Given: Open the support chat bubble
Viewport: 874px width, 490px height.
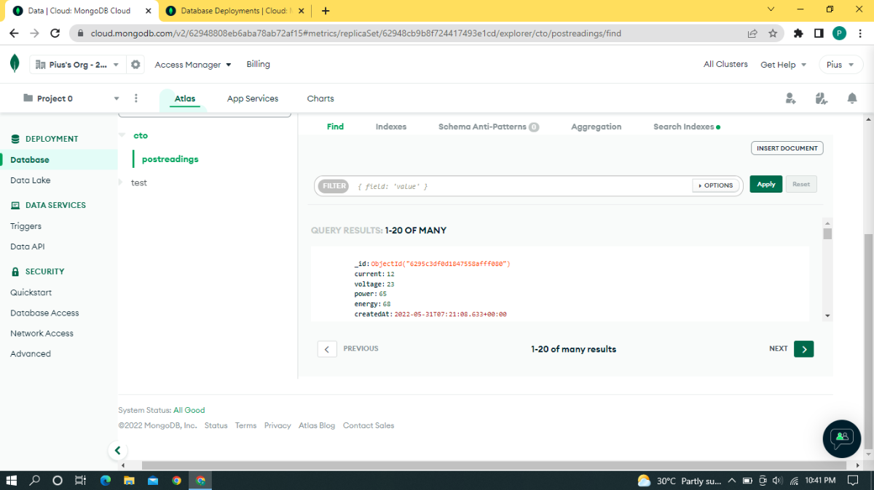Looking at the screenshot, I should 842,438.
